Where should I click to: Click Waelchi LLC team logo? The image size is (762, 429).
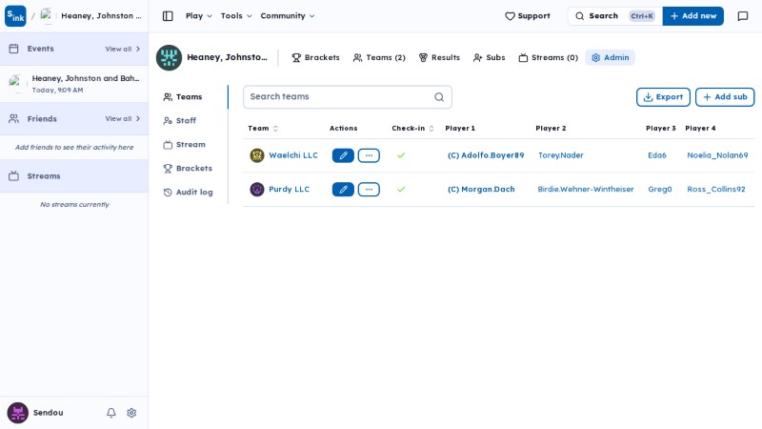click(257, 155)
